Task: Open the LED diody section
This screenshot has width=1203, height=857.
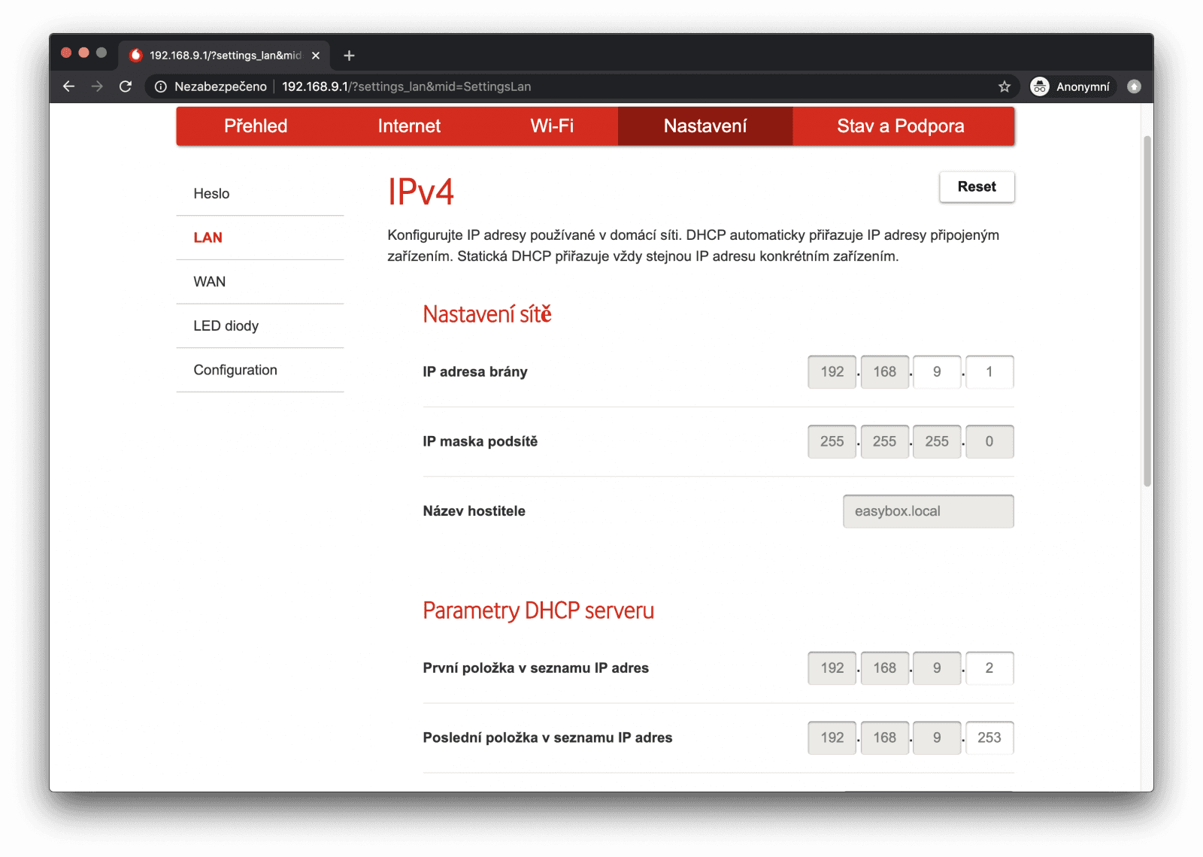Action: (x=226, y=326)
